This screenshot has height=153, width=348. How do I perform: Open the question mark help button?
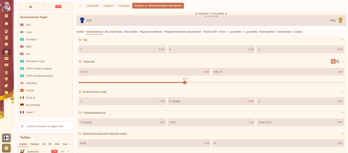tap(6, 148)
